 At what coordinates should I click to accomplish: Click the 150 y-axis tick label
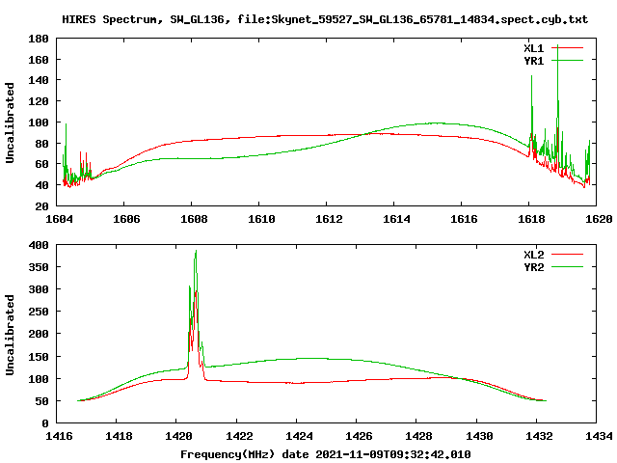[39, 357]
